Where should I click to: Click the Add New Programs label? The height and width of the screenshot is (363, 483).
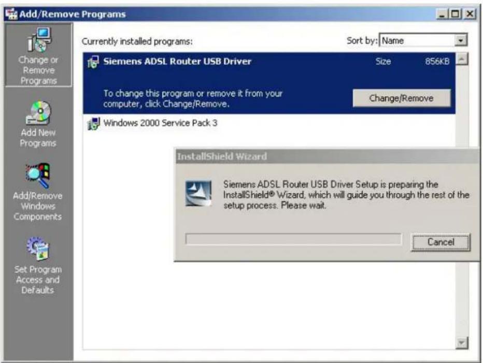[x=38, y=138]
